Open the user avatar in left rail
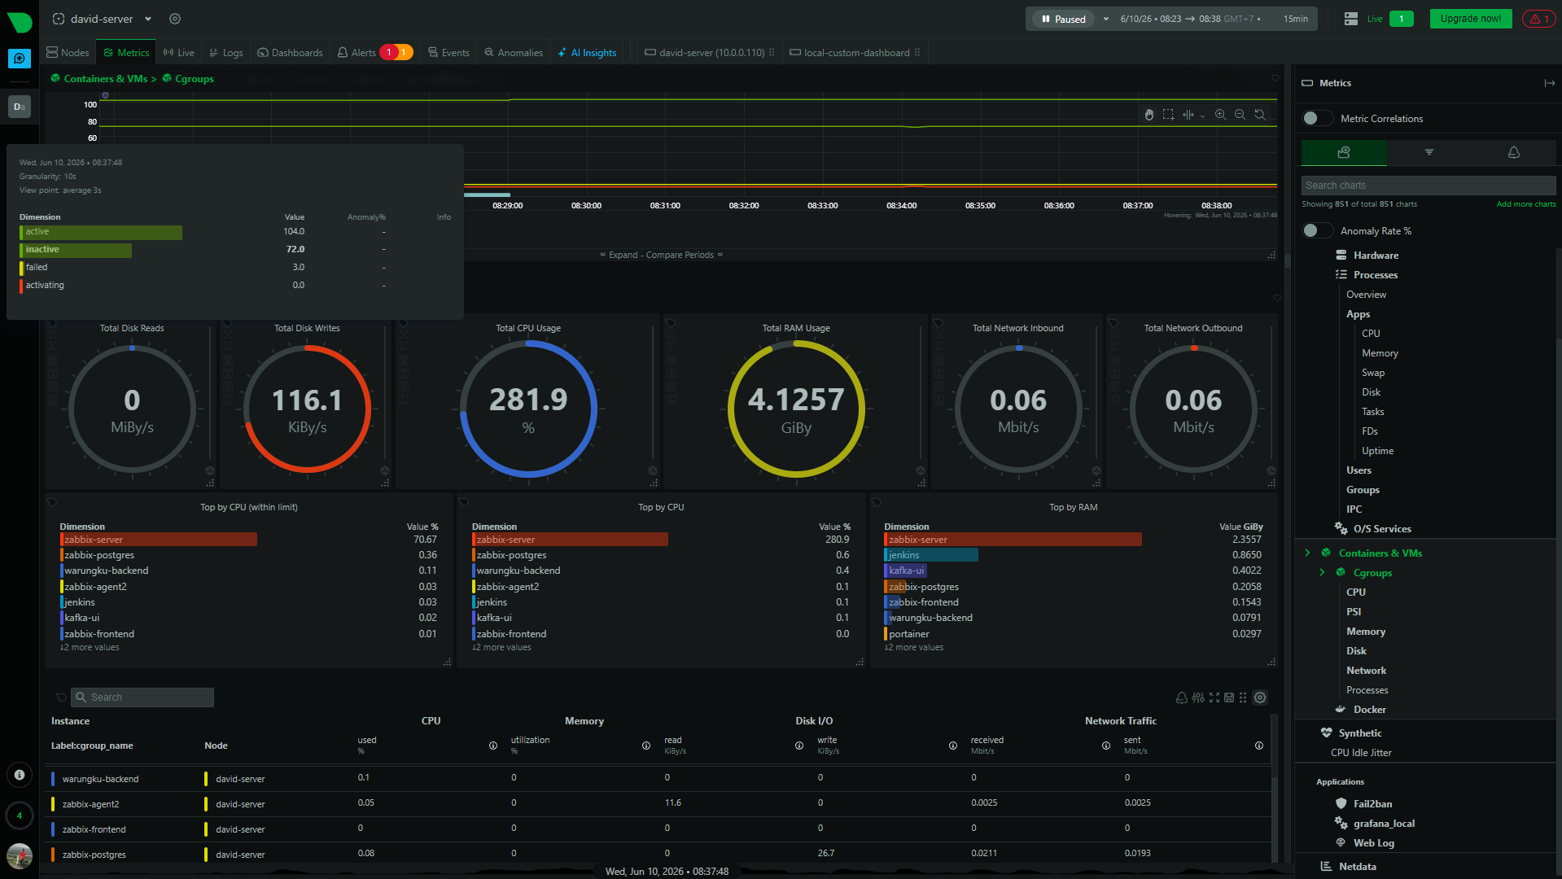 tap(20, 855)
